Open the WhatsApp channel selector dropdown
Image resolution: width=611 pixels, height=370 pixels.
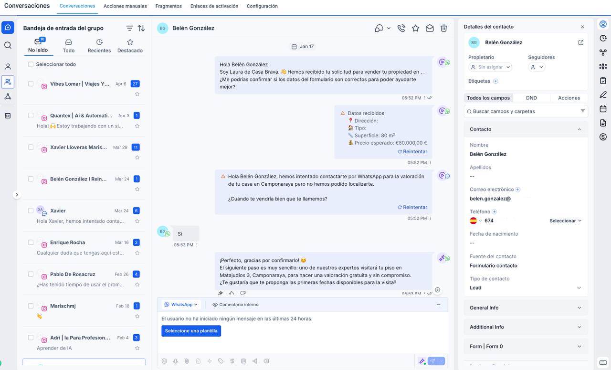(x=181, y=304)
